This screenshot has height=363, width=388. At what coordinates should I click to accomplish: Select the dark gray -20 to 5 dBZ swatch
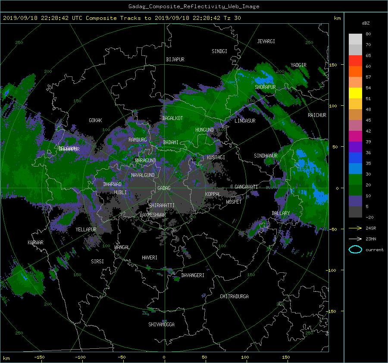click(355, 212)
